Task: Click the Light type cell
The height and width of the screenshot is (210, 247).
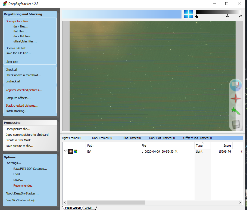Action: (x=199, y=152)
